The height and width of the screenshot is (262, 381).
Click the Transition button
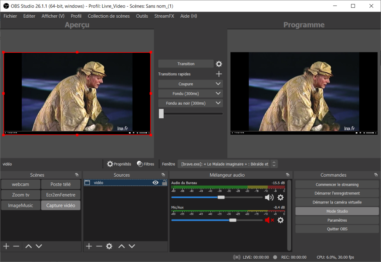point(186,64)
